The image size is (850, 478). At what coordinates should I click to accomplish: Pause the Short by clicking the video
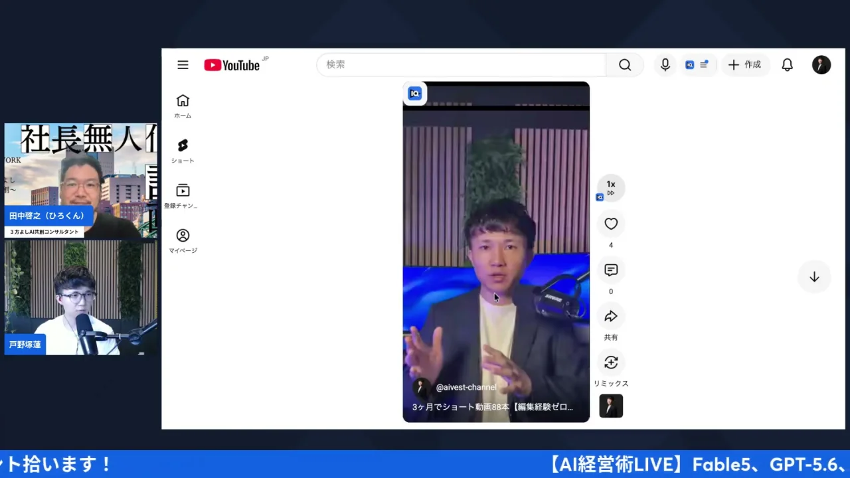pos(496,252)
